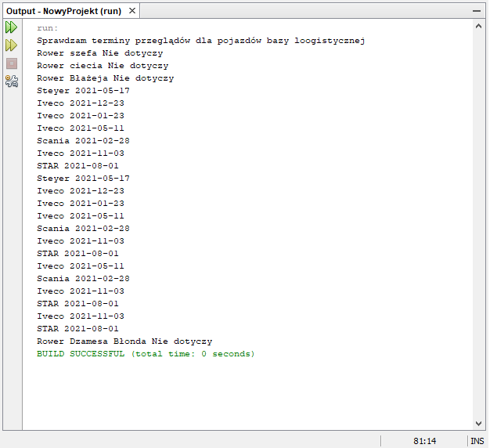
Task: Click the green BUILD SUCCESSFUL message
Action: tap(146, 354)
